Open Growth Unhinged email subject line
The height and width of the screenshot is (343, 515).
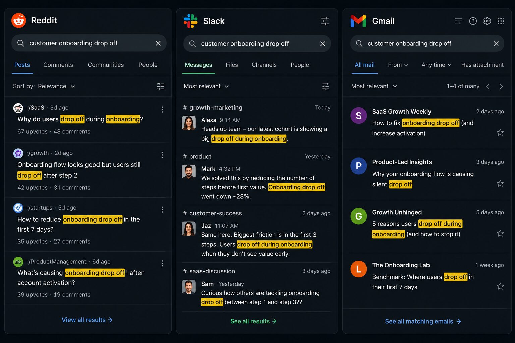pyautogui.click(x=417, y=229)
